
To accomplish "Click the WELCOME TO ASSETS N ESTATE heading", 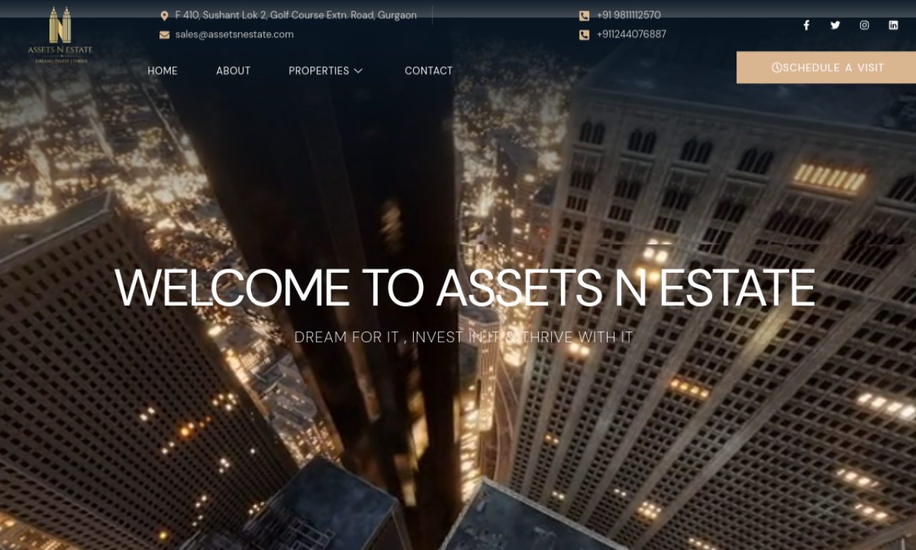I will pyautogui.click(x=464, y=288).
